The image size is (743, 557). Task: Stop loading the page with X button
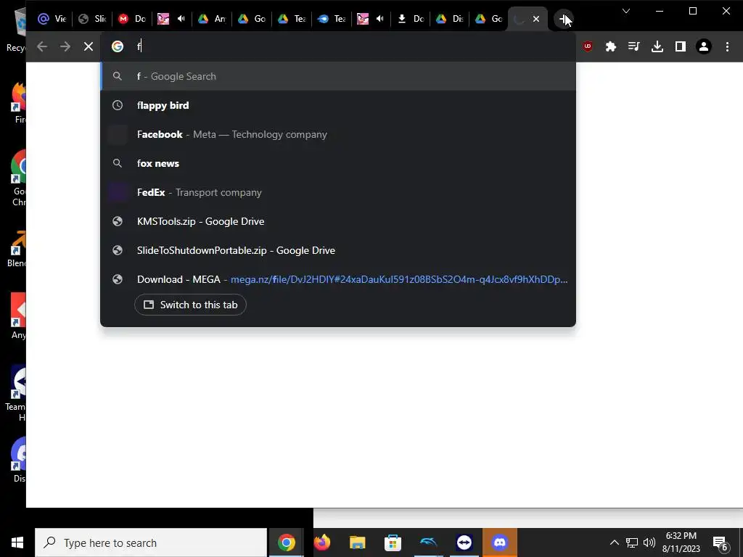tap(88, 46)
